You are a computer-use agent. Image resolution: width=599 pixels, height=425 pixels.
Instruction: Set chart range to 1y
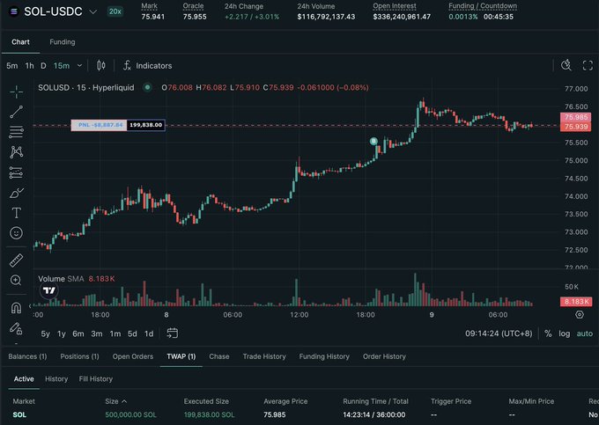(62, 333)
